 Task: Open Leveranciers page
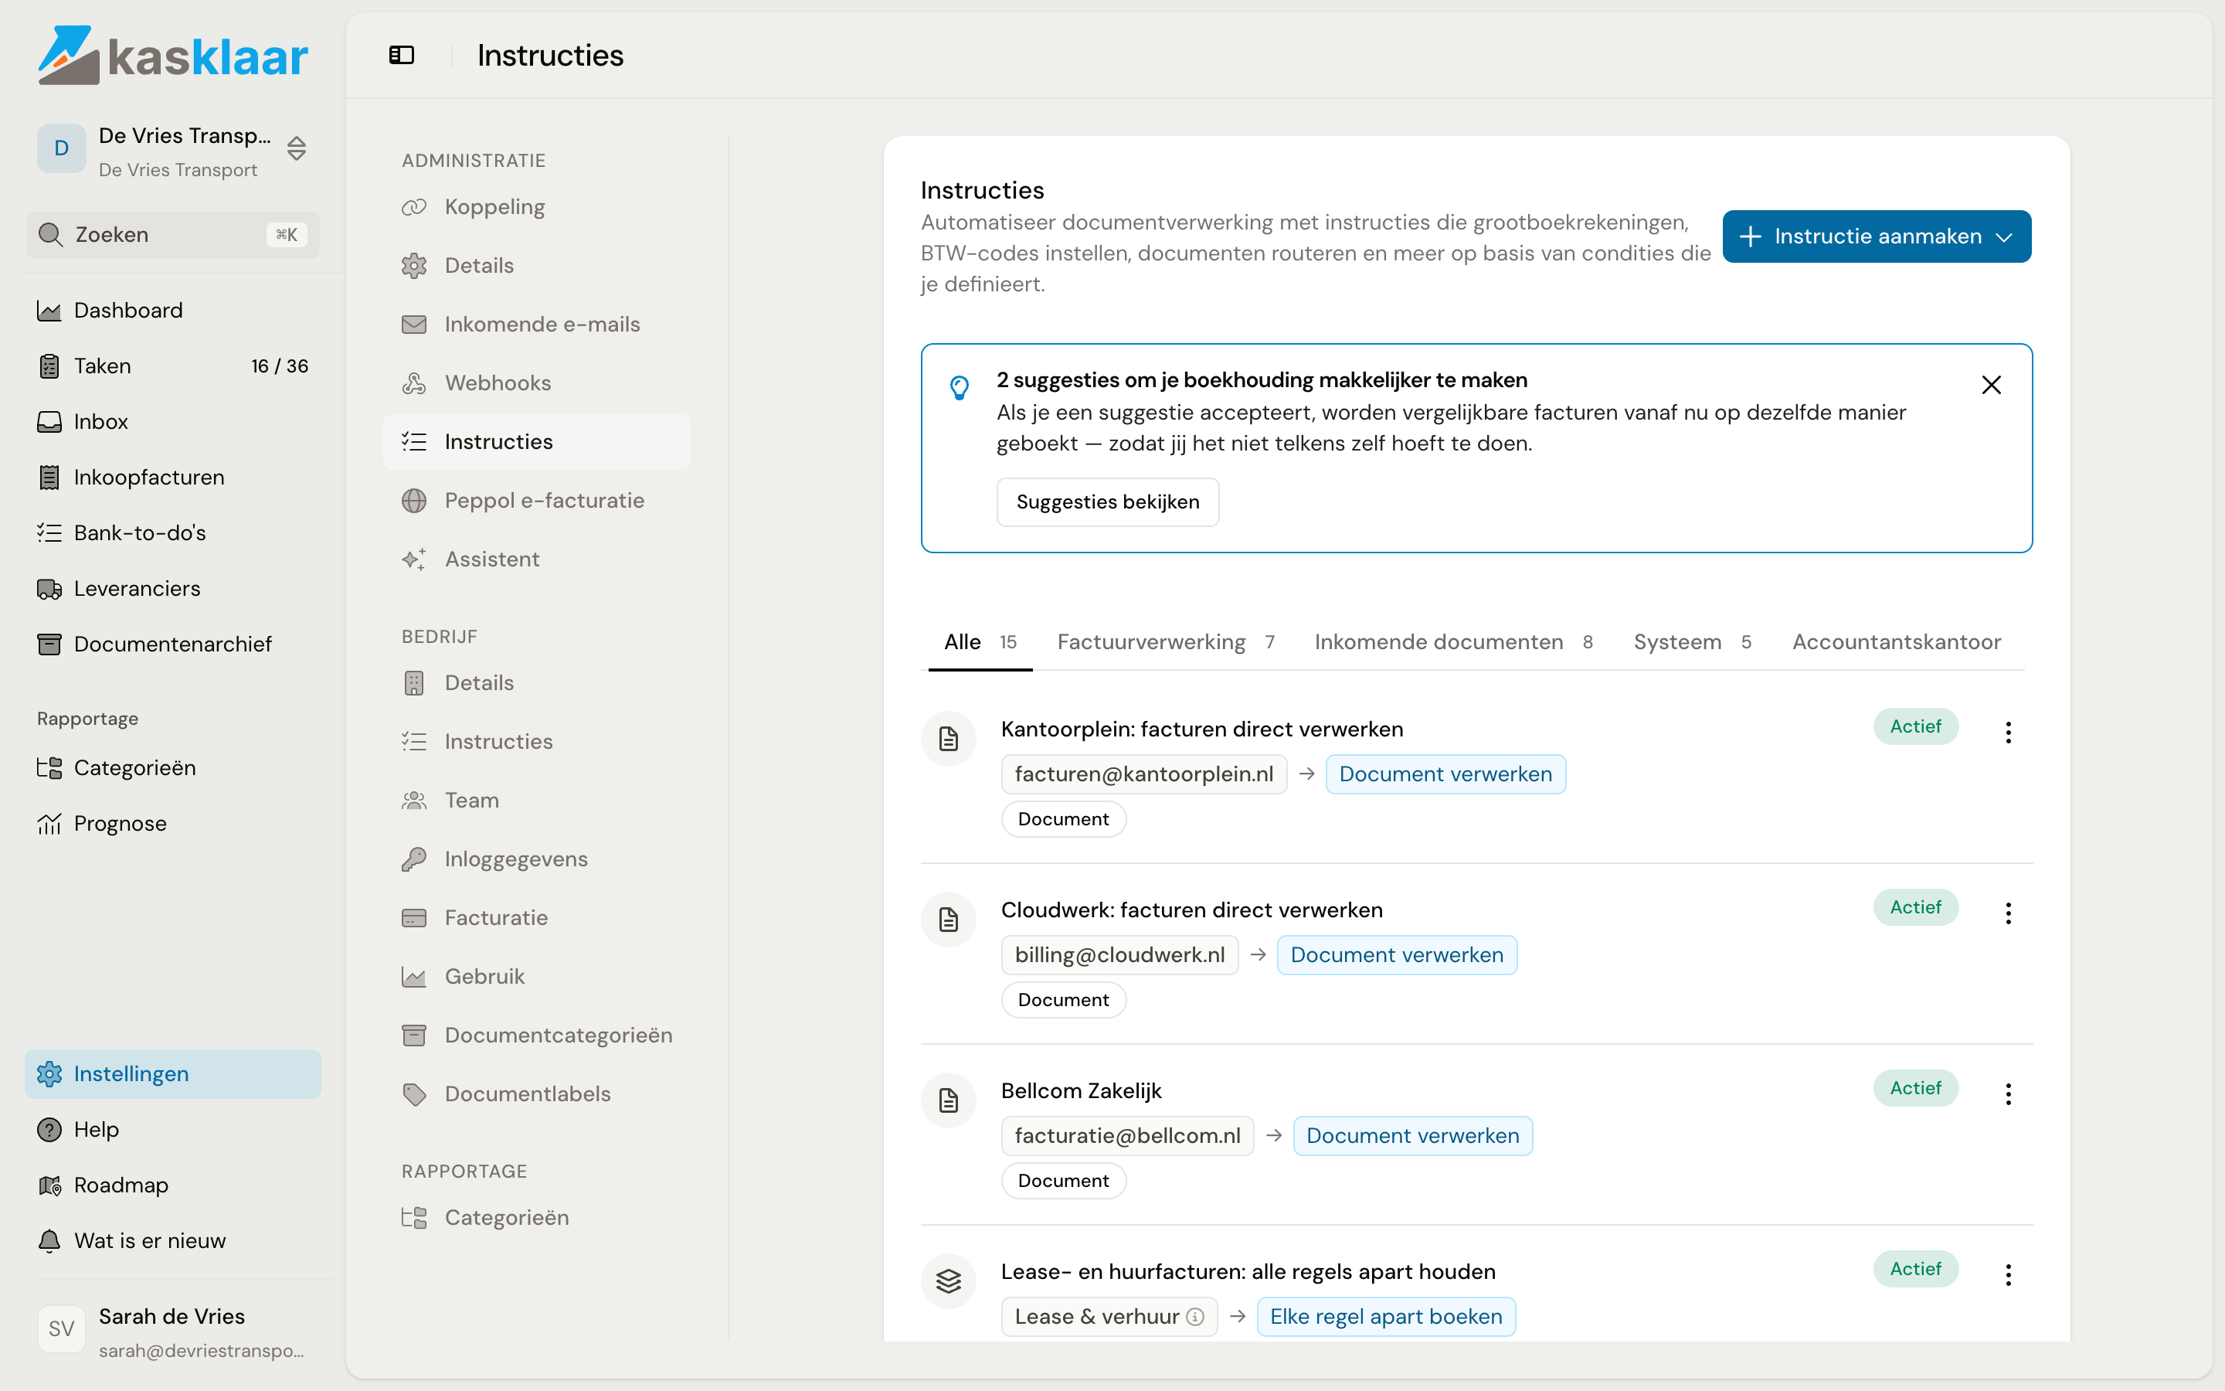pyautogui.click(x=173, y=589)
